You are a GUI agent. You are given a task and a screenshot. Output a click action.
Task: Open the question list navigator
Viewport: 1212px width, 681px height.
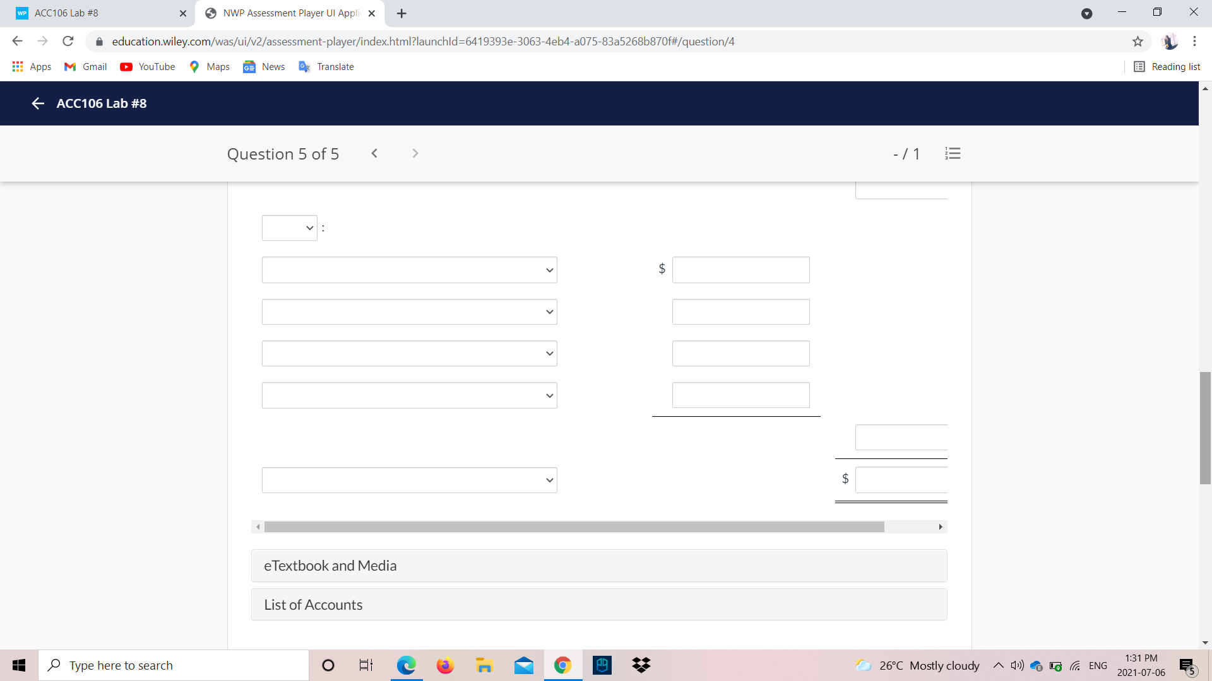(x=953, y=153)
